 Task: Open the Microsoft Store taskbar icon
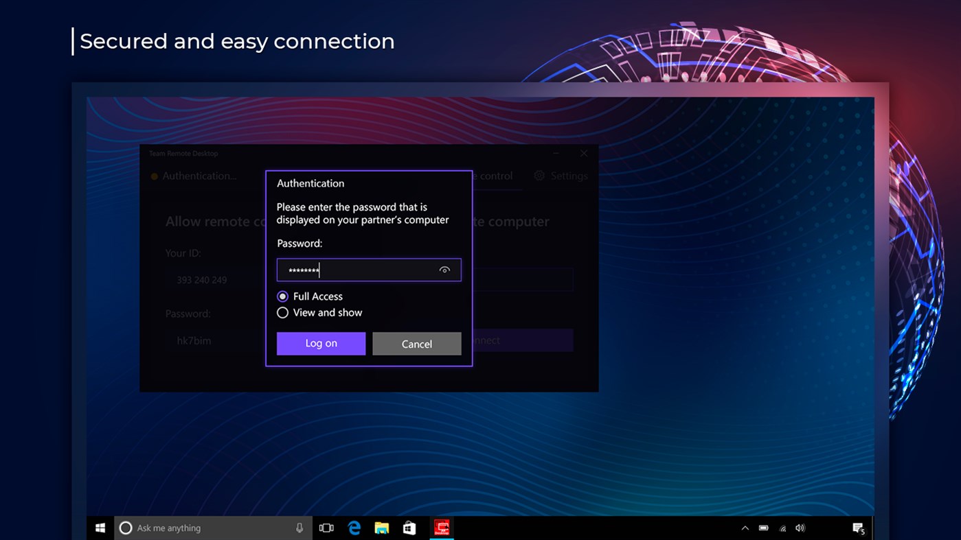coord(409,528)
